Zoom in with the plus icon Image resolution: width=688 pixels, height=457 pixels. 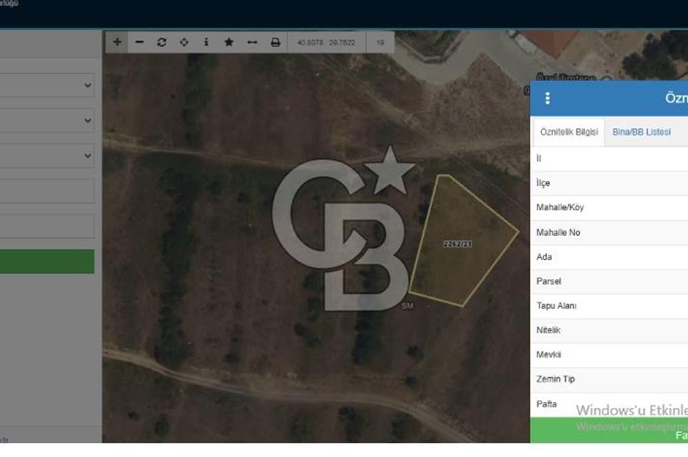pos(117,42)
